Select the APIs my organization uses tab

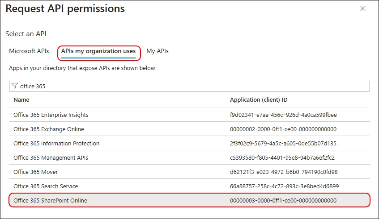click(98, 52)
